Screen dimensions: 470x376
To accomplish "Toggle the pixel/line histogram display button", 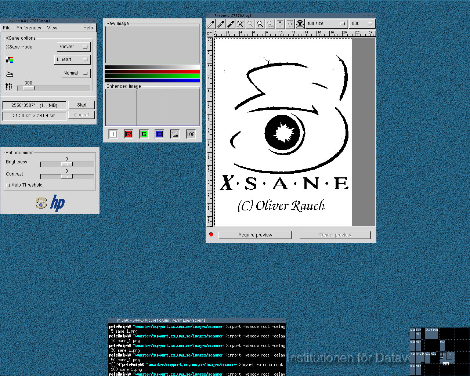I will click(175, 134).
